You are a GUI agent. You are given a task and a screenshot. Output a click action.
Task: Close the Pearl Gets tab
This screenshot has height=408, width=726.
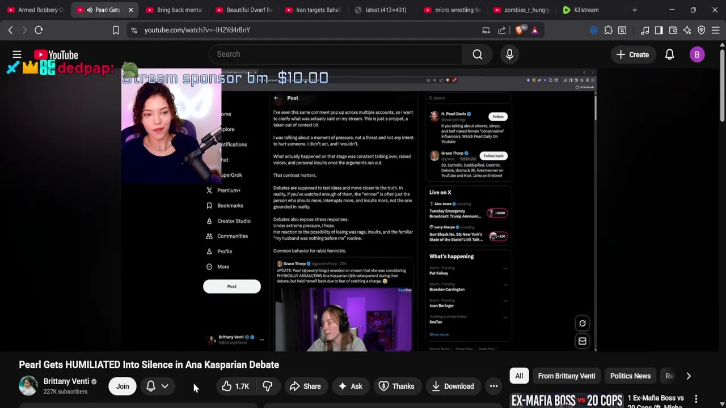pyautogui.click(x=130, y=10)
